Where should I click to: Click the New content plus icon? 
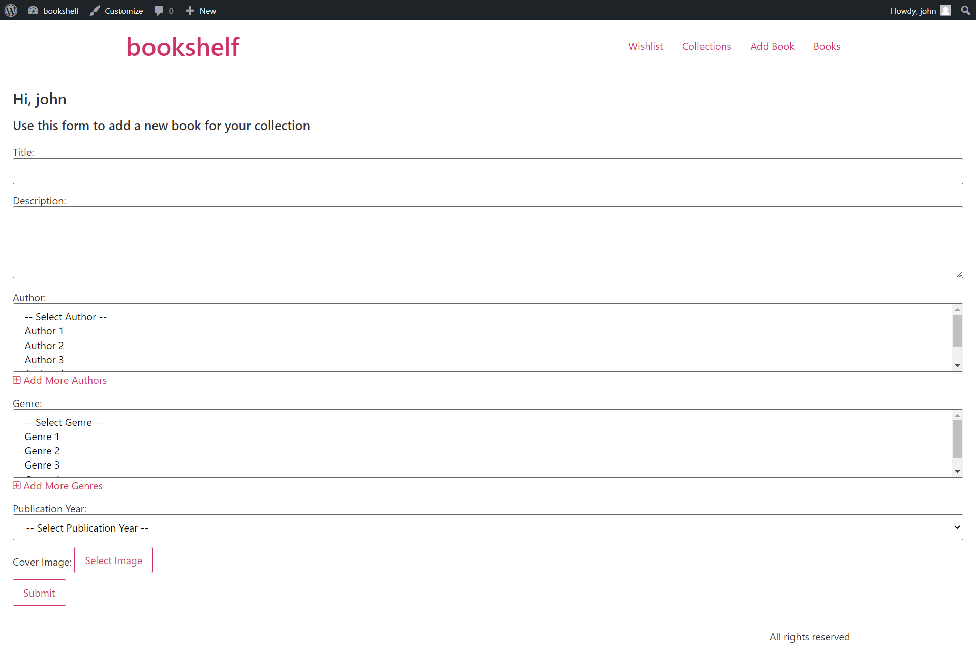[x=189, y=10]
